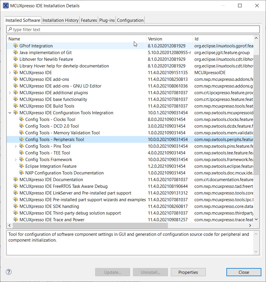
Task: Expand the Config Tools Framework node
Action: coord(15,159)
